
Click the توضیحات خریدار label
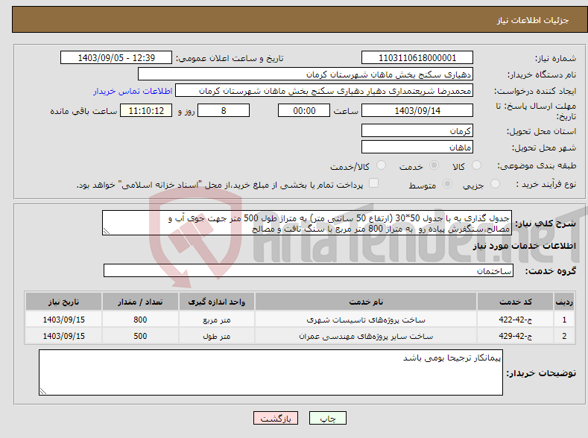(x=541, y=373)
